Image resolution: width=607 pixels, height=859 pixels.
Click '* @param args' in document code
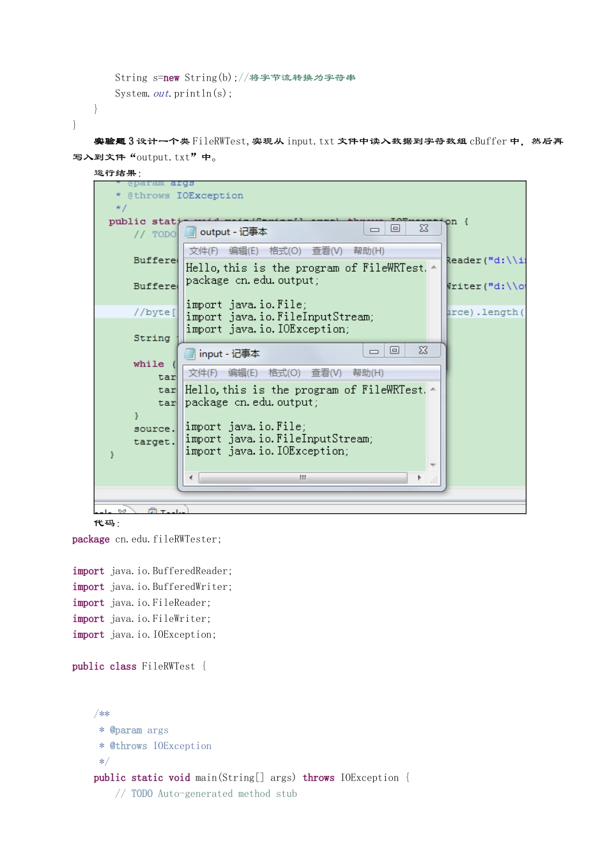[134, 730]
